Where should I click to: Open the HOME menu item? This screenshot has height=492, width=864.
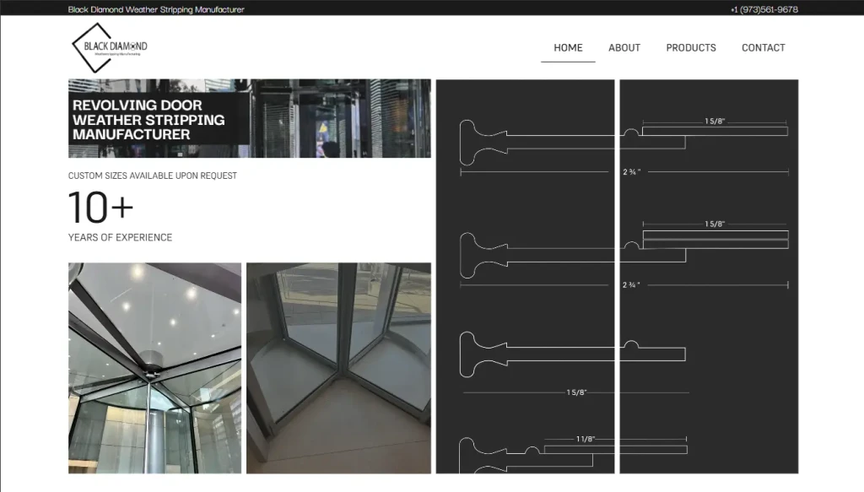click(x=568, y=48)
